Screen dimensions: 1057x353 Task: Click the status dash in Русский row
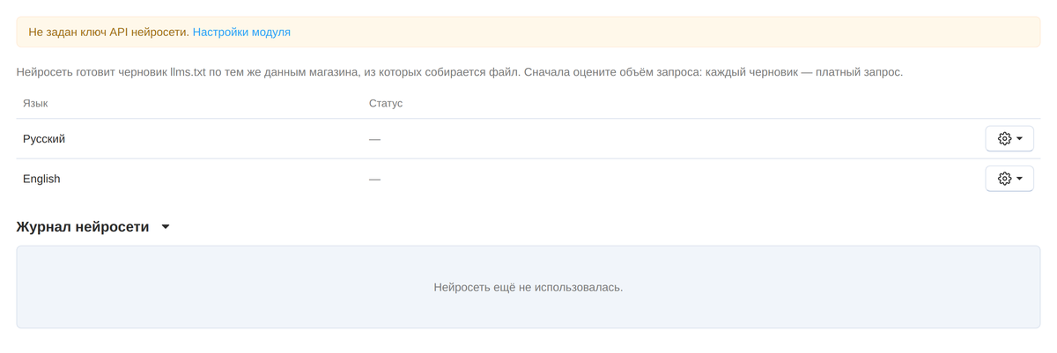pos(374,139)
